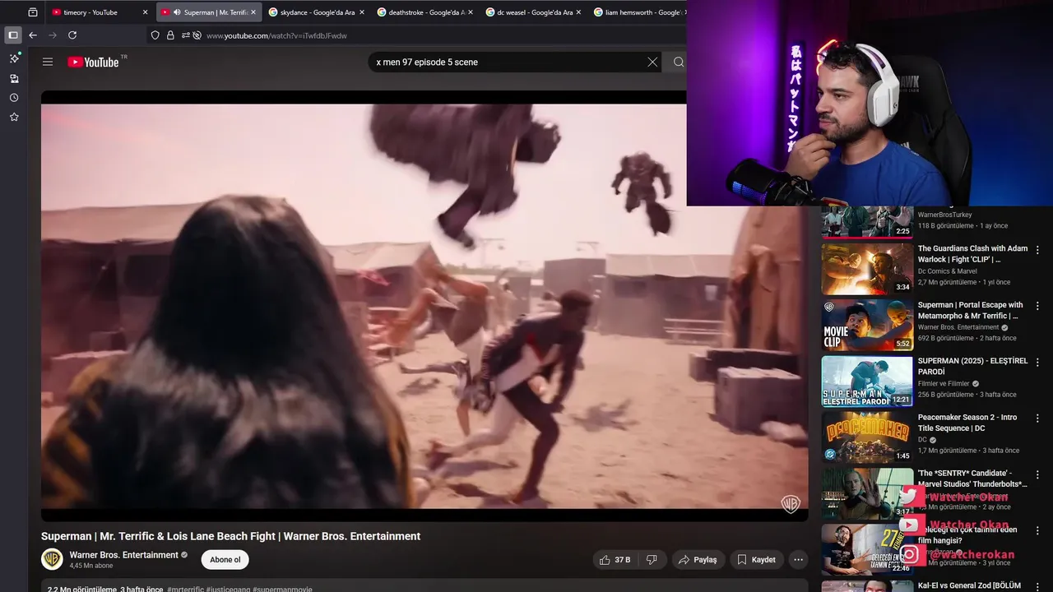The width and height of the screenshot is (1053, 592).
Task: Open options menu for Peacemaker Season 2 video
Action: (1037, 419)
